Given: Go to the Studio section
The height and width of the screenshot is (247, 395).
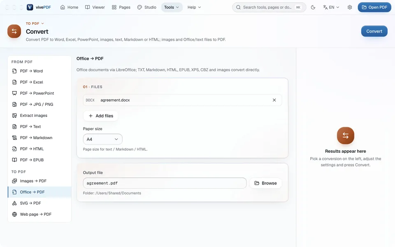Looking at the screenshot, I should (x=147, y=7).
